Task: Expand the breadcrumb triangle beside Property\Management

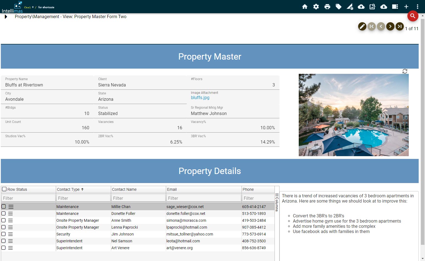Action: point(6,17)
